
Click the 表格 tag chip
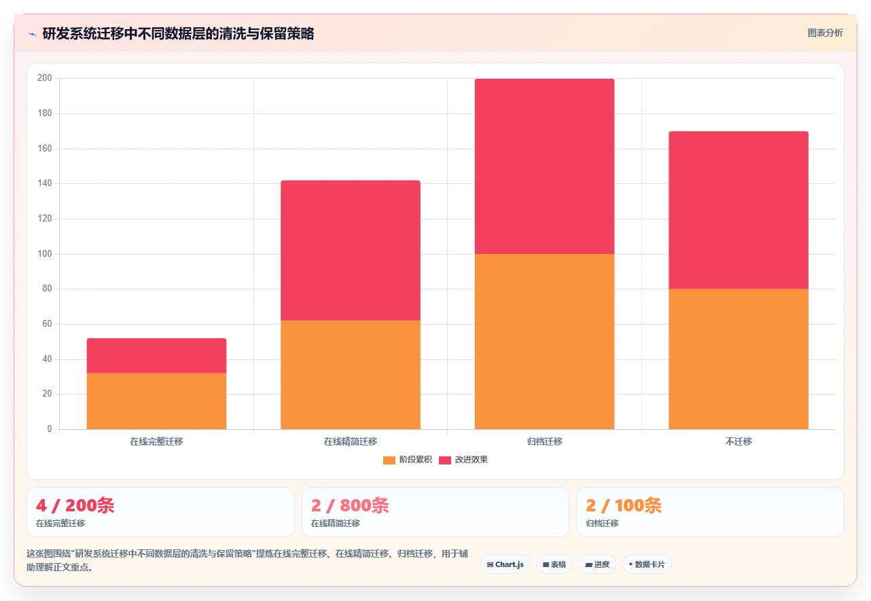554,564
